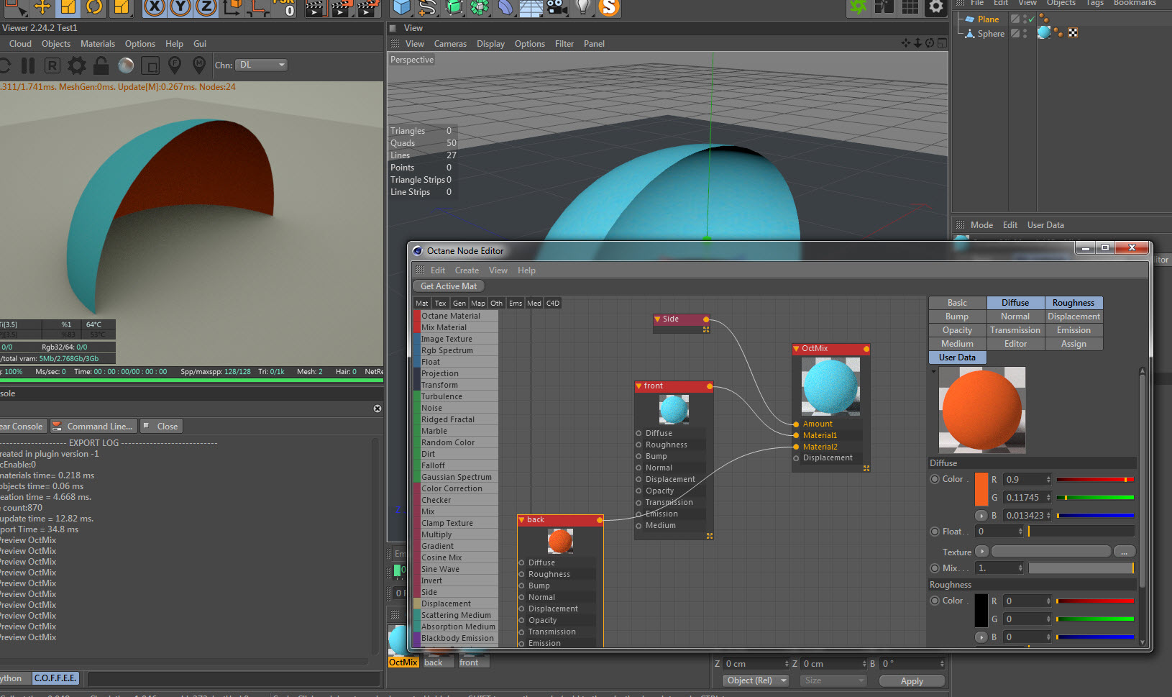Click the Diffuse orange color swatch
This screenshot has height=697, width=1172.
pos(981,489)
